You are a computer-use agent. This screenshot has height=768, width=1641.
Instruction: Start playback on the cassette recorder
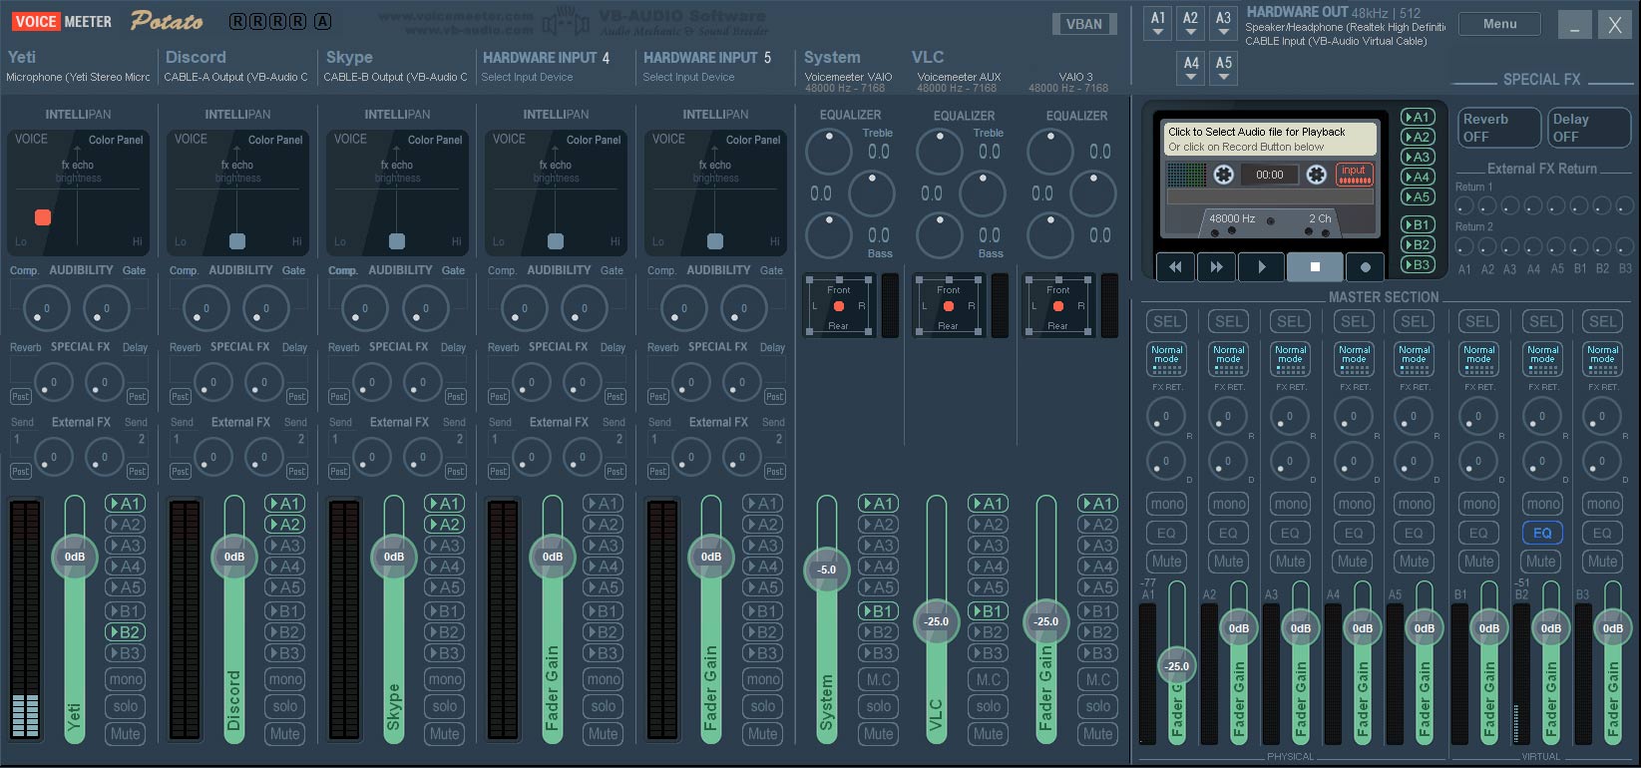1262,266
